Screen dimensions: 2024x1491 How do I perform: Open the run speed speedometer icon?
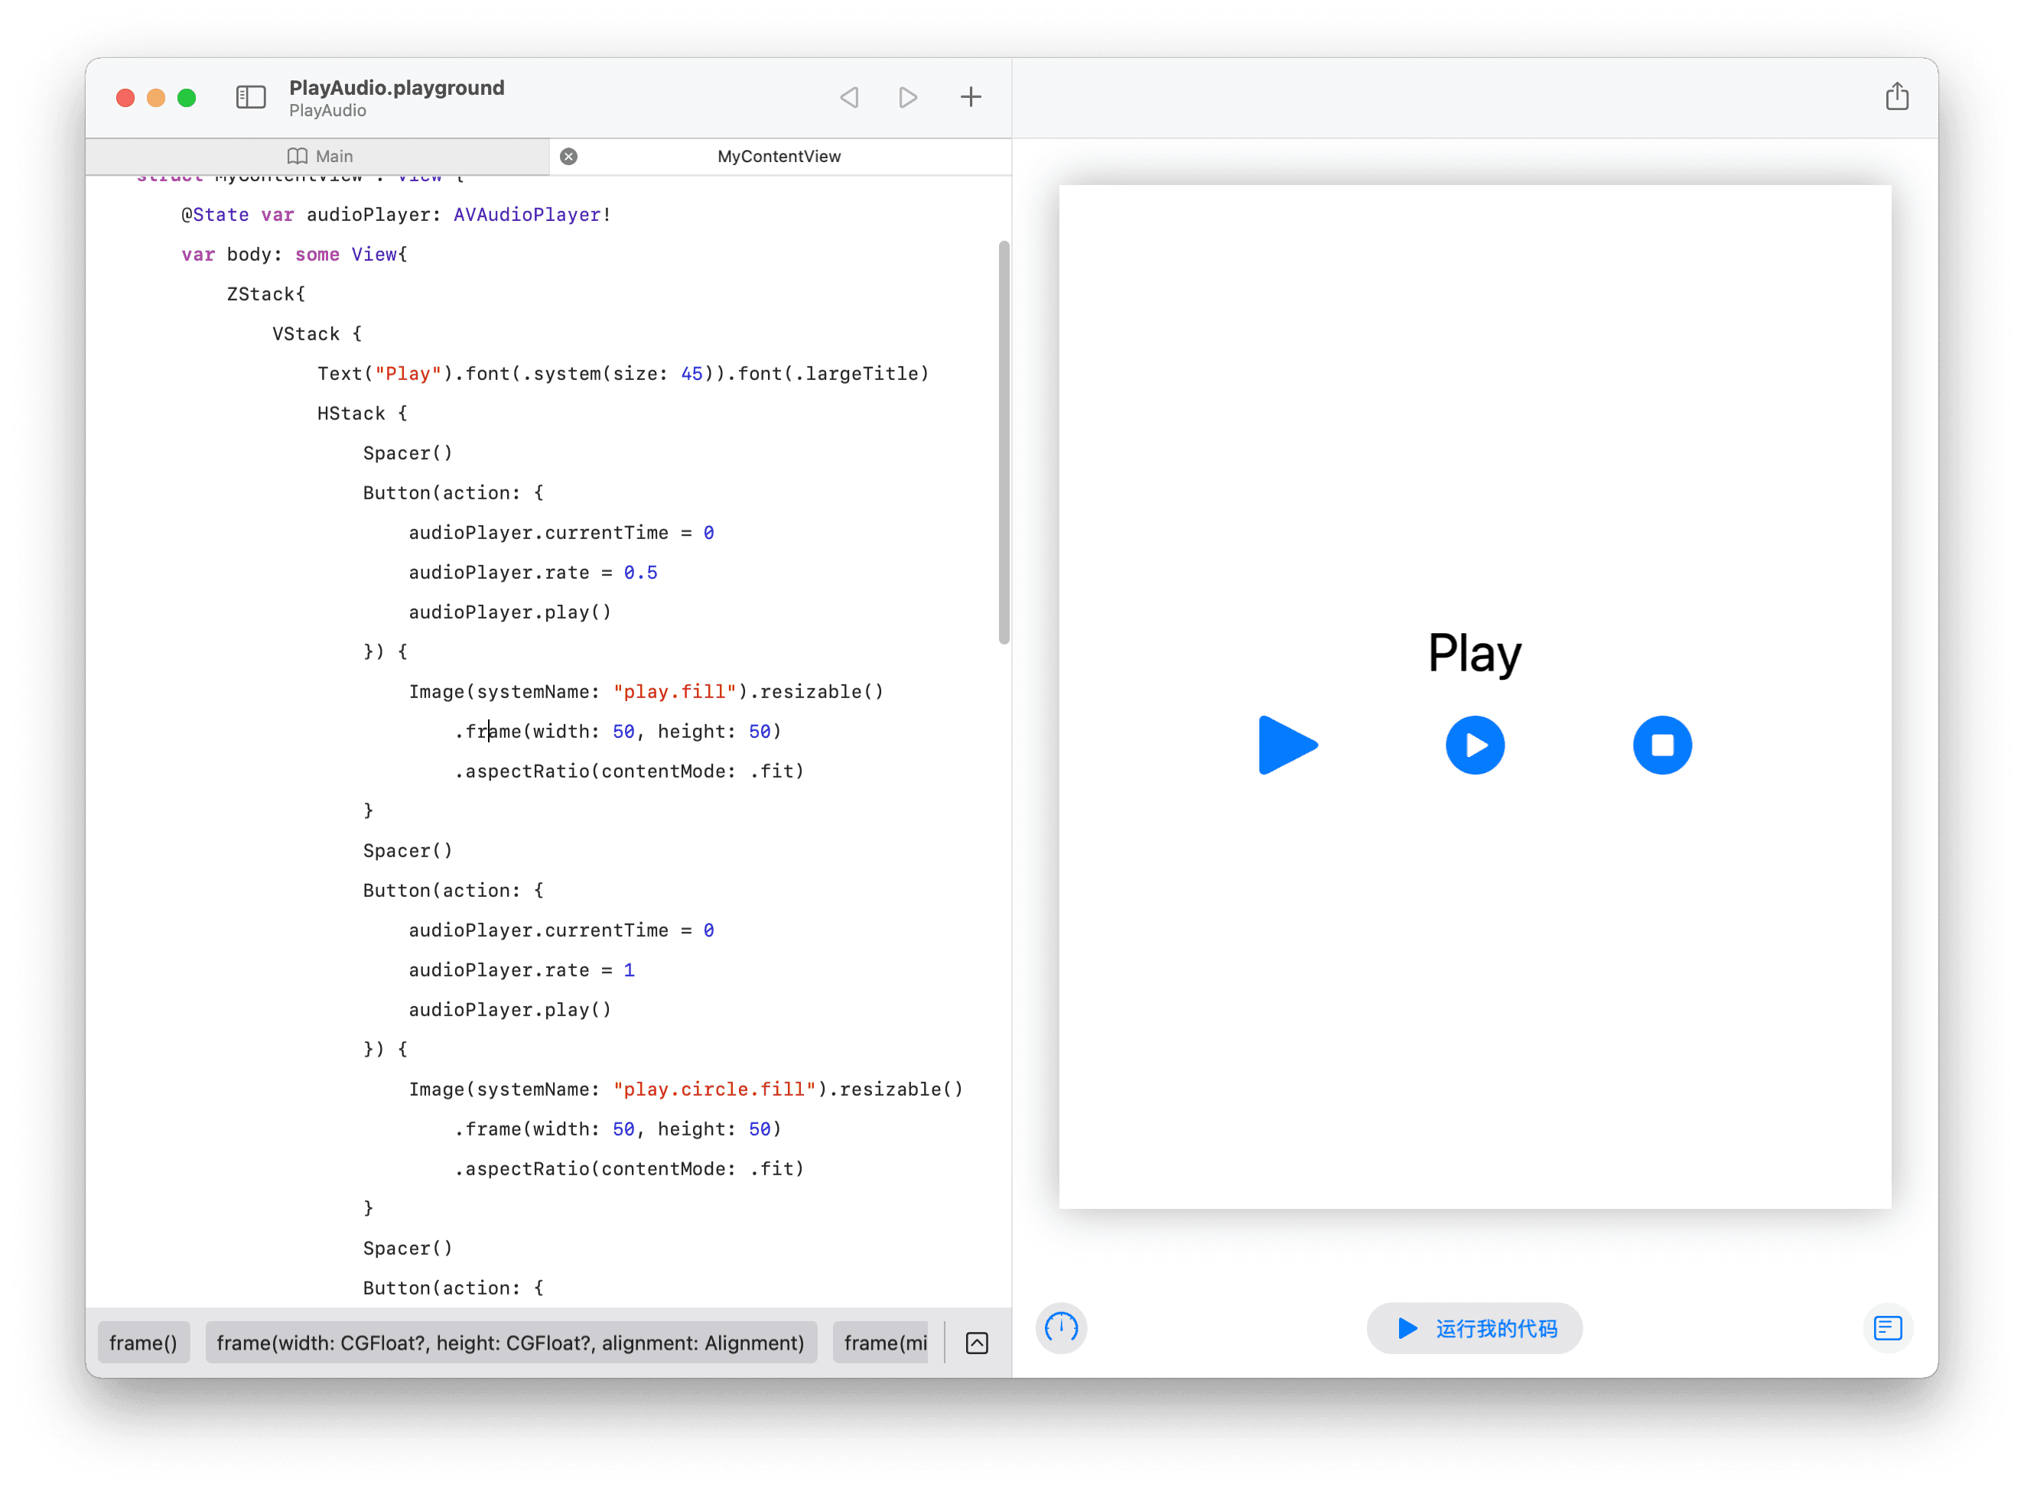(x=1061, y=1327)
